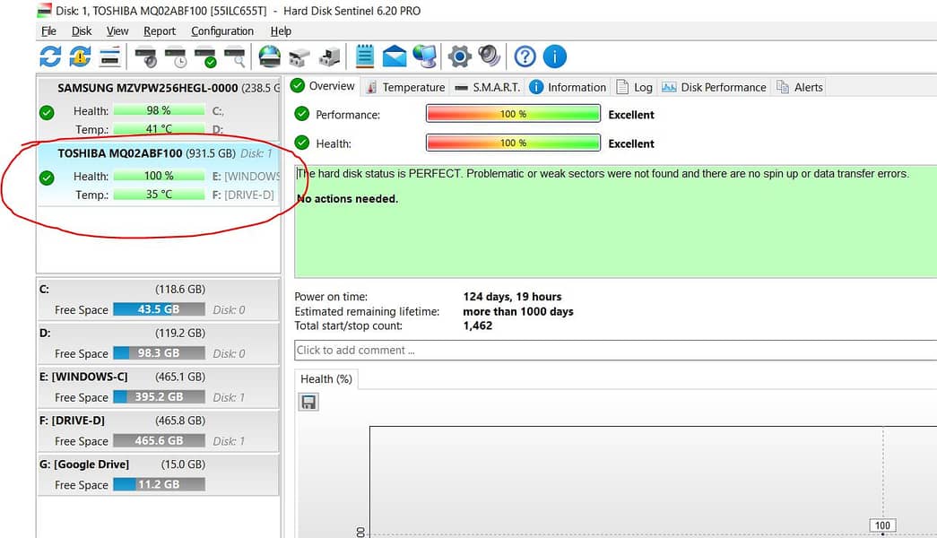Viewport: 937px width, 538px height.
Task: Open the Disk menu
Action: click(x=82, y=31)
